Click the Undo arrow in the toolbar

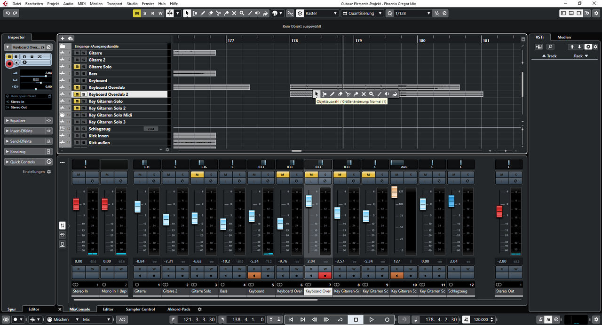click(x=8, y=13)
